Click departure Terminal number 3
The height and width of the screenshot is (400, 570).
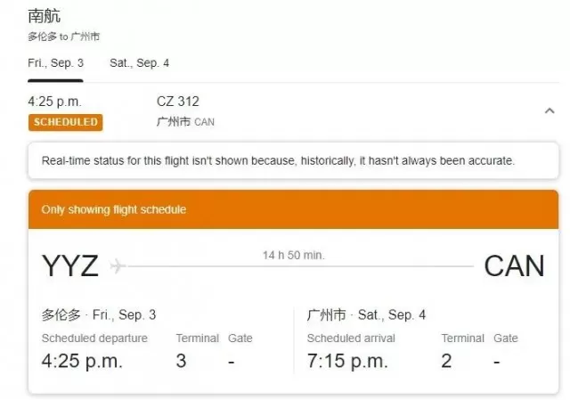click(181, 361)
